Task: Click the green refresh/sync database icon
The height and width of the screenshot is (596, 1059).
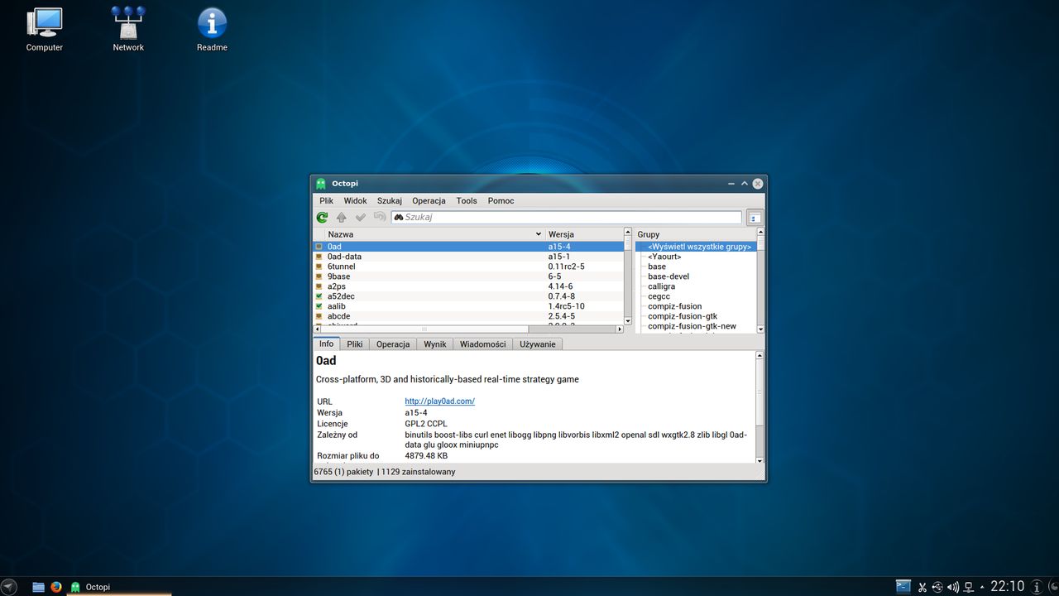Action: pyautogui.click(x=322, y=217)
